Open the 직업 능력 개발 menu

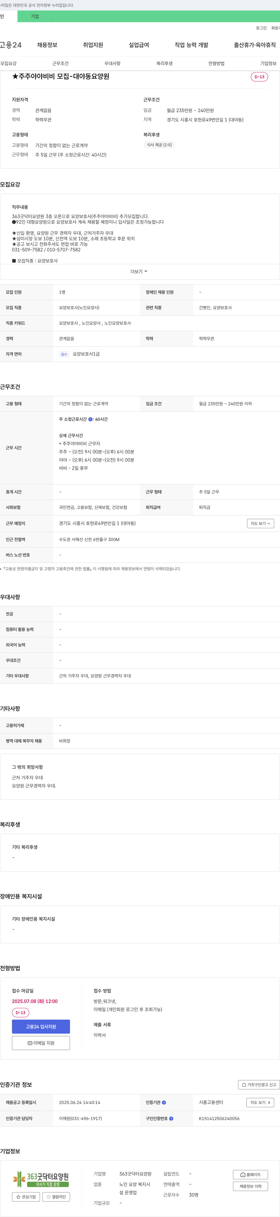191,45
